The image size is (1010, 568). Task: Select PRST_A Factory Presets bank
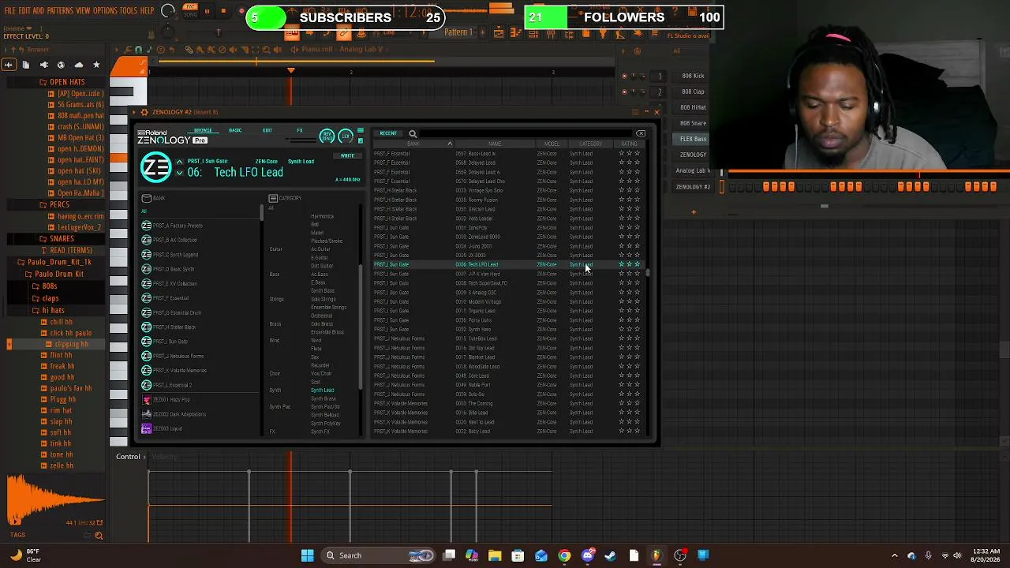200,226
